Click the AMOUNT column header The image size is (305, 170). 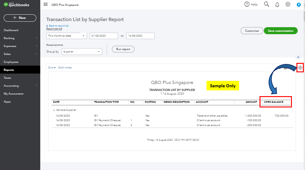(251, 102)
